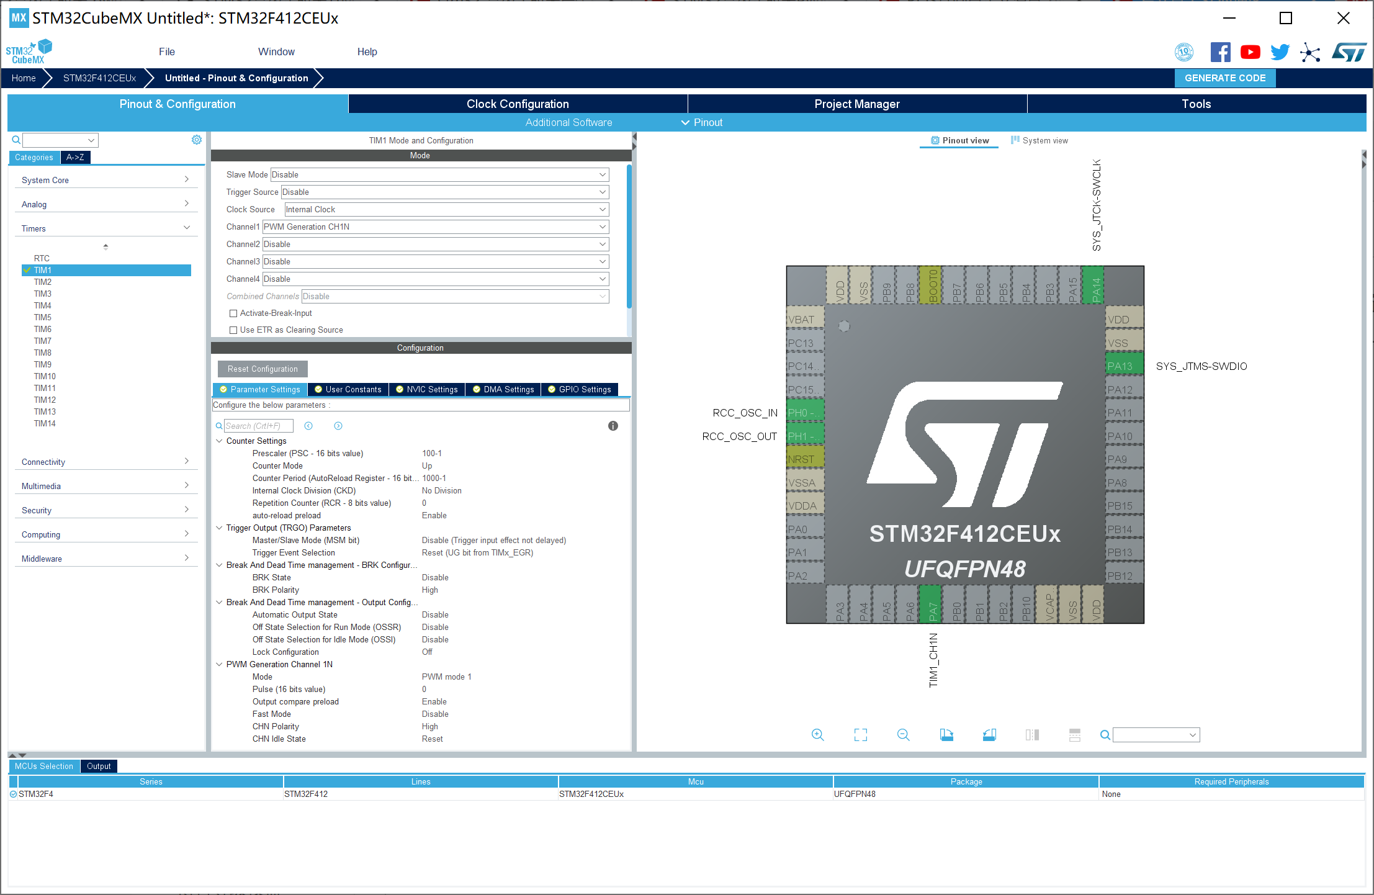Jump to next parameter search result arrow
Screen dimensions: 1374x895
click(338, 426)
